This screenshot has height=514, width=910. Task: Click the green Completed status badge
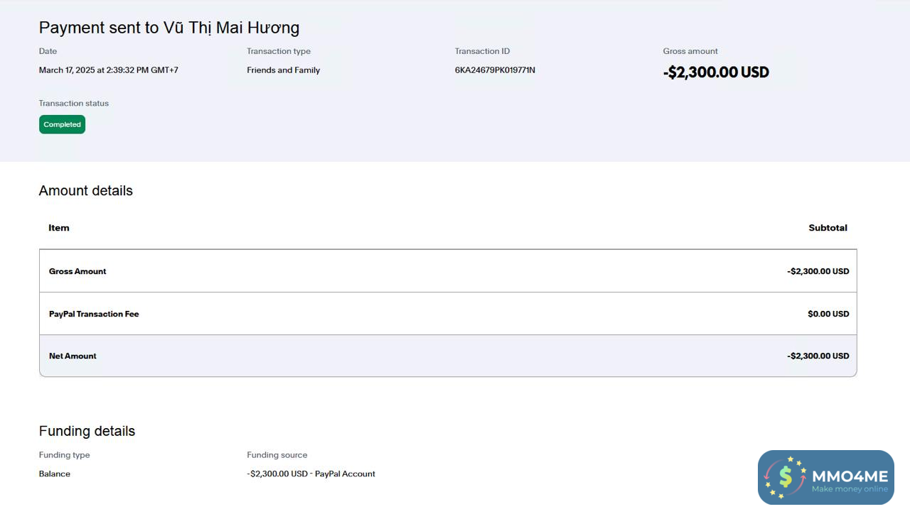pos(62,124)
